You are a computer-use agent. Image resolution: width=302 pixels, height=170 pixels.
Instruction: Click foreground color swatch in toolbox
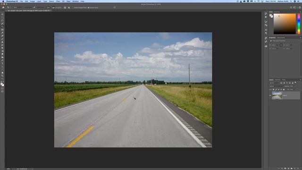point(2,84)
